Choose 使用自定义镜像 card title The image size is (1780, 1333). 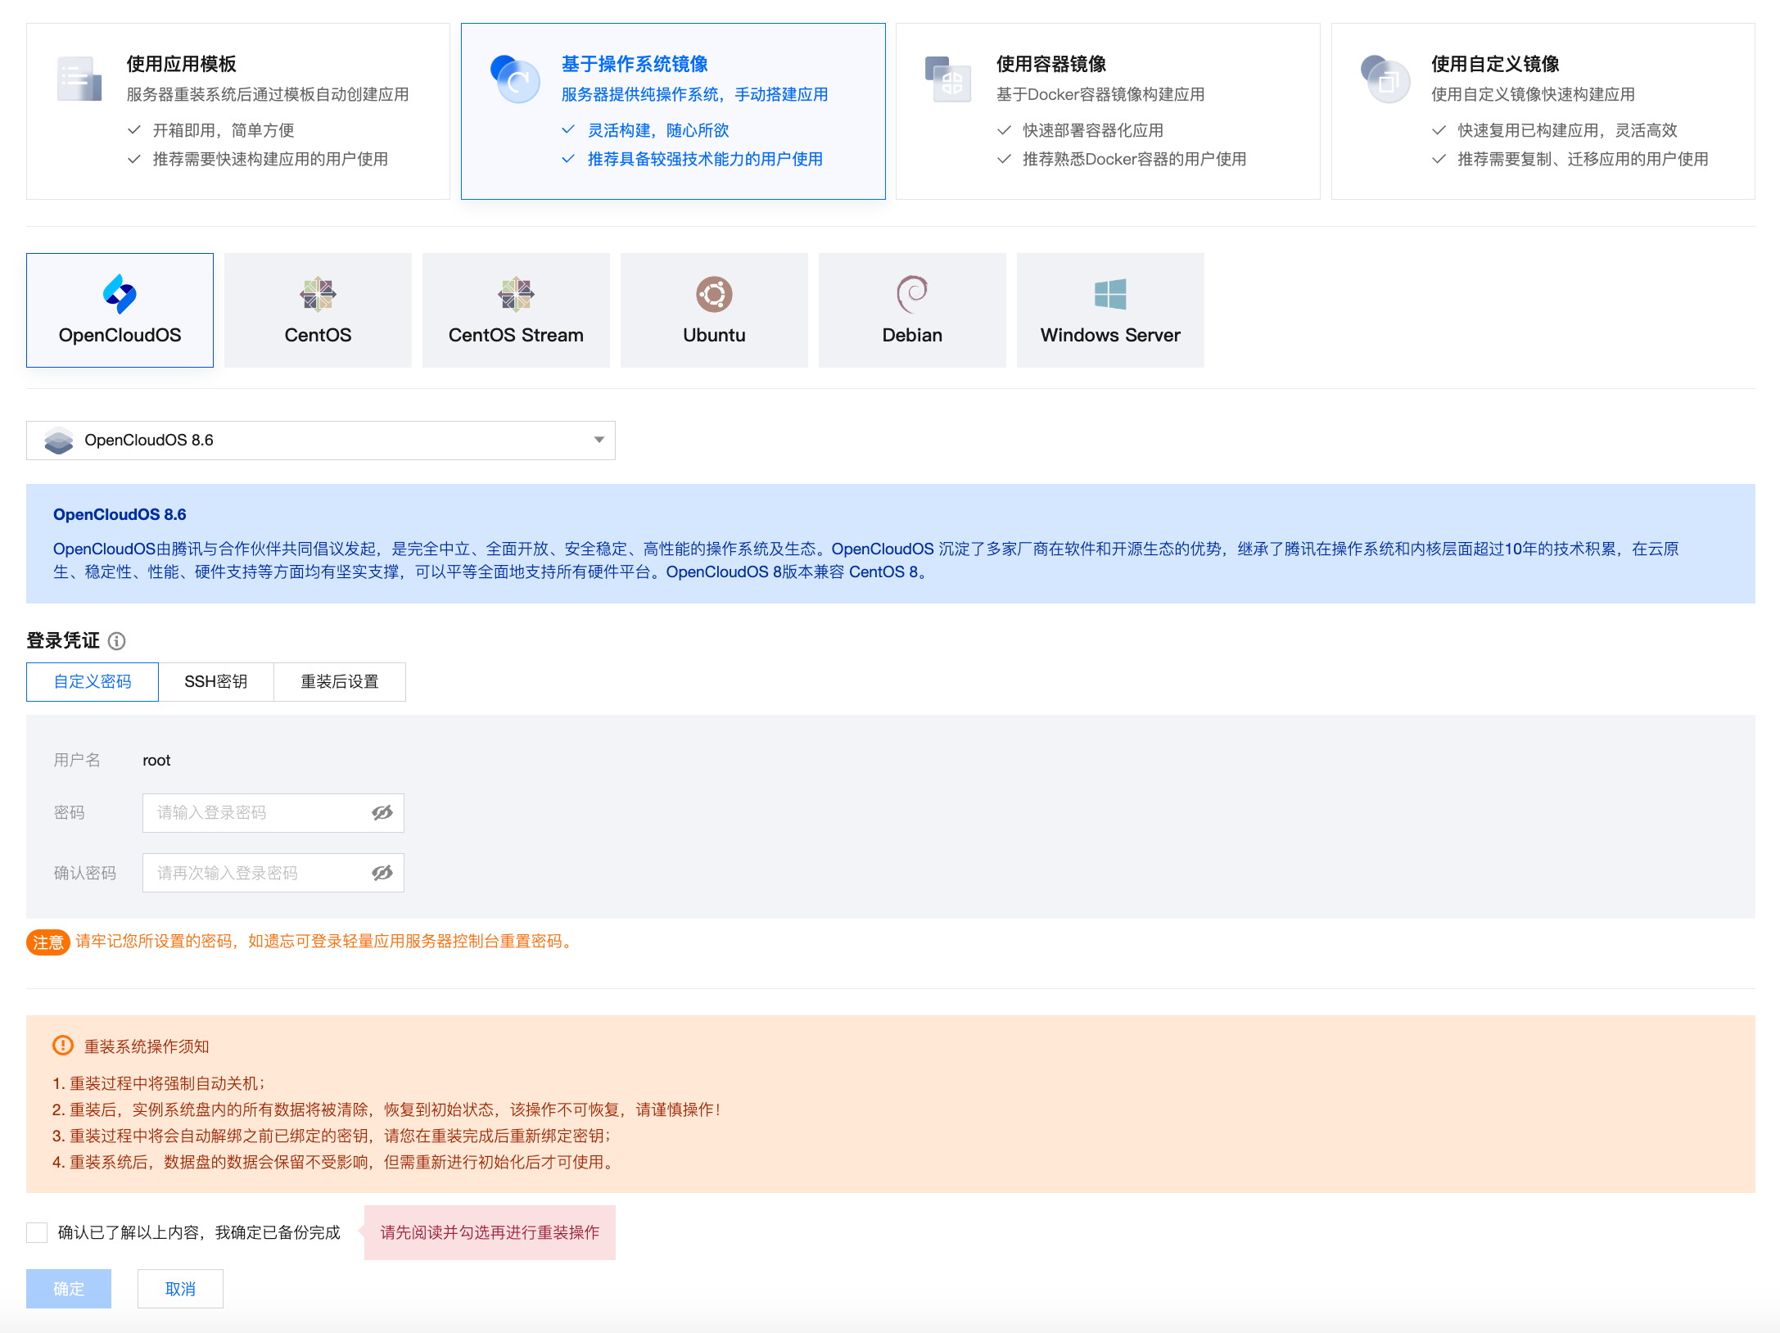pyautogui.click(x=1495, y=64)
